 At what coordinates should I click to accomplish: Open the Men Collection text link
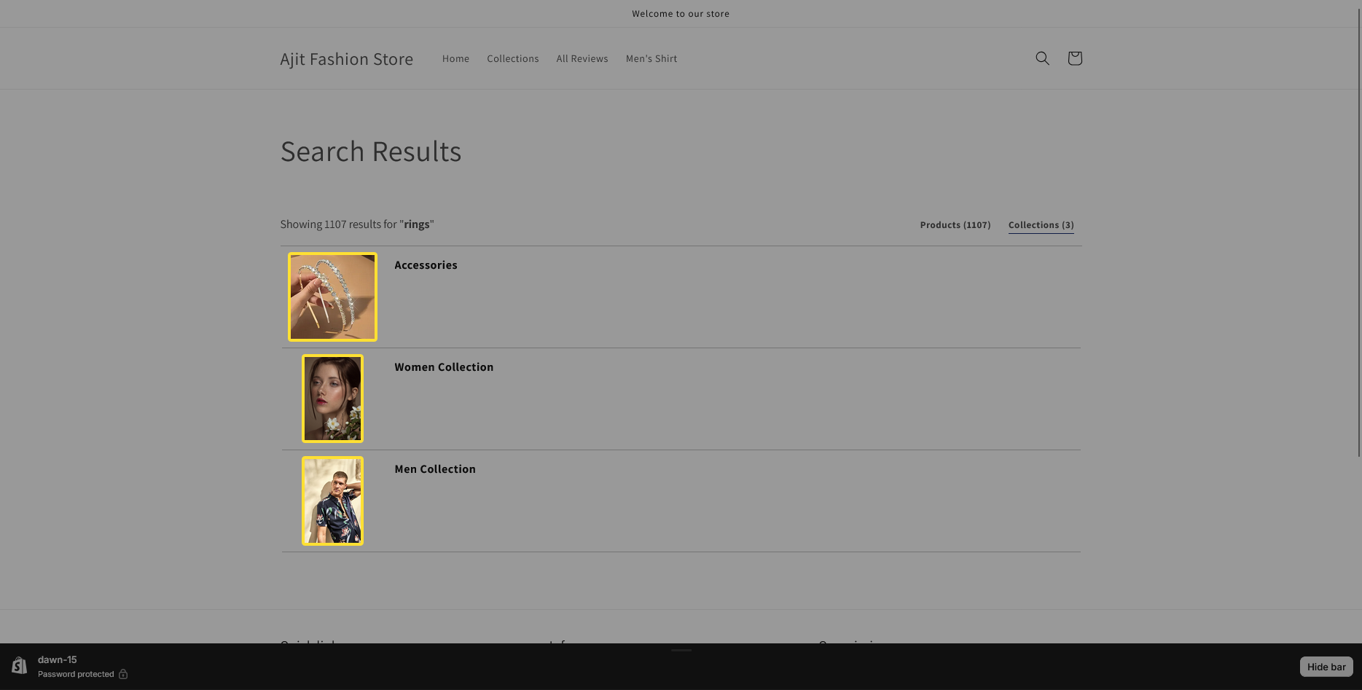pos(435,469)
